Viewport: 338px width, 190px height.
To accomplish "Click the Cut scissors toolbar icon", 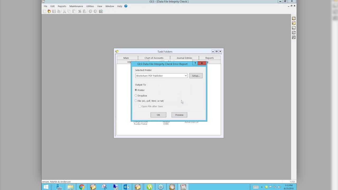I will click(64, 11).
